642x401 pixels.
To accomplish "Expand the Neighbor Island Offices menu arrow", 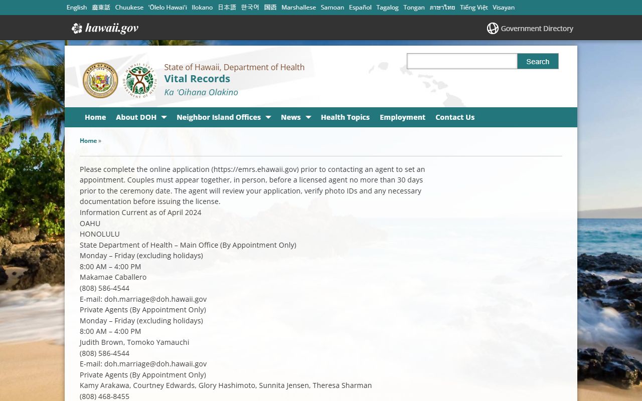I will click(268, 117).
